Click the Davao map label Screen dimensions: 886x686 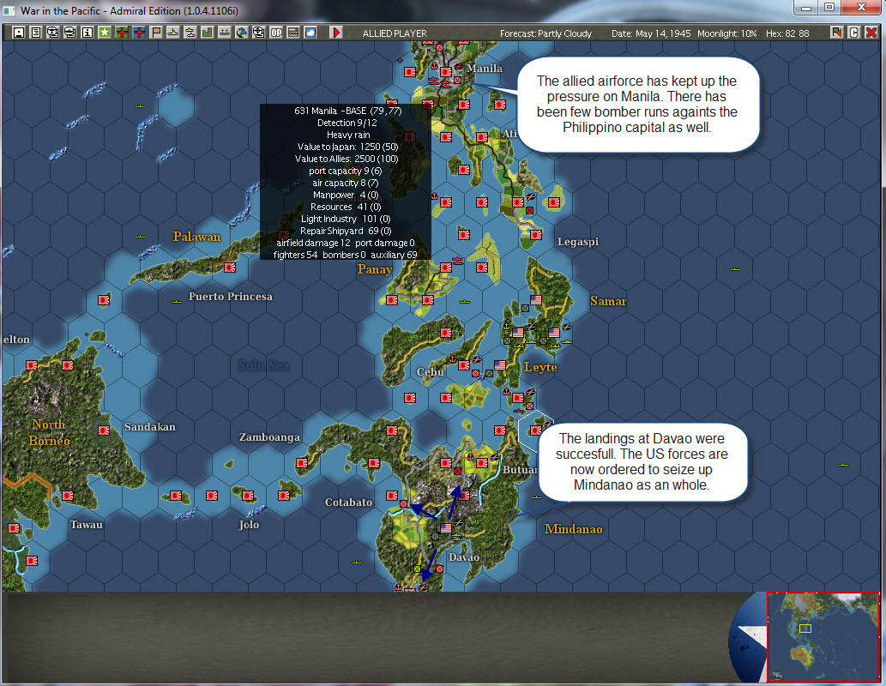point(464,557)
